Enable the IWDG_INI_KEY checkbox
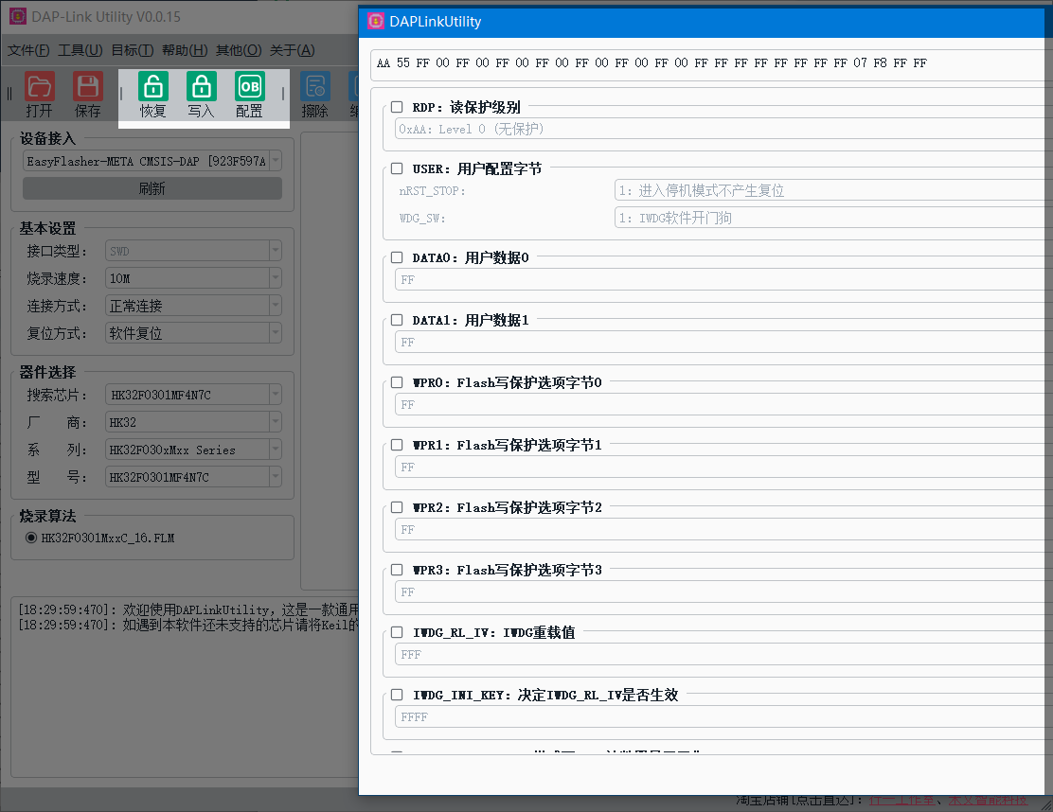Screen dimensions: 1053x812 [x=397, y=695]
